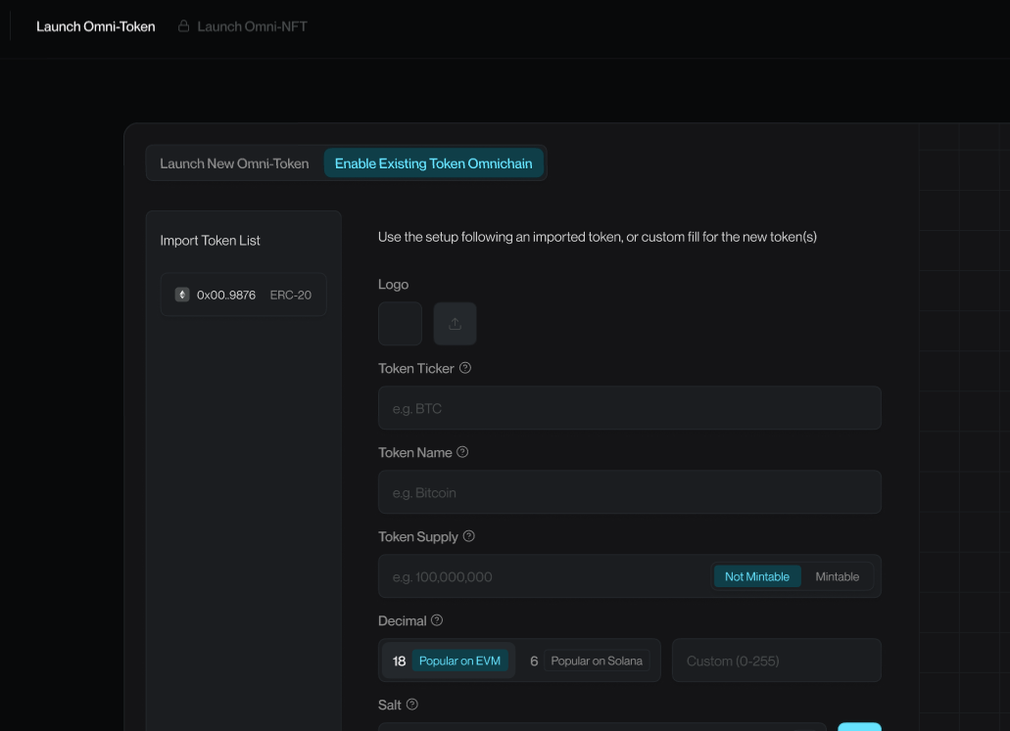Click the Salt help icon
This screenshot has width=1010, height=731.
click(411, 706)
